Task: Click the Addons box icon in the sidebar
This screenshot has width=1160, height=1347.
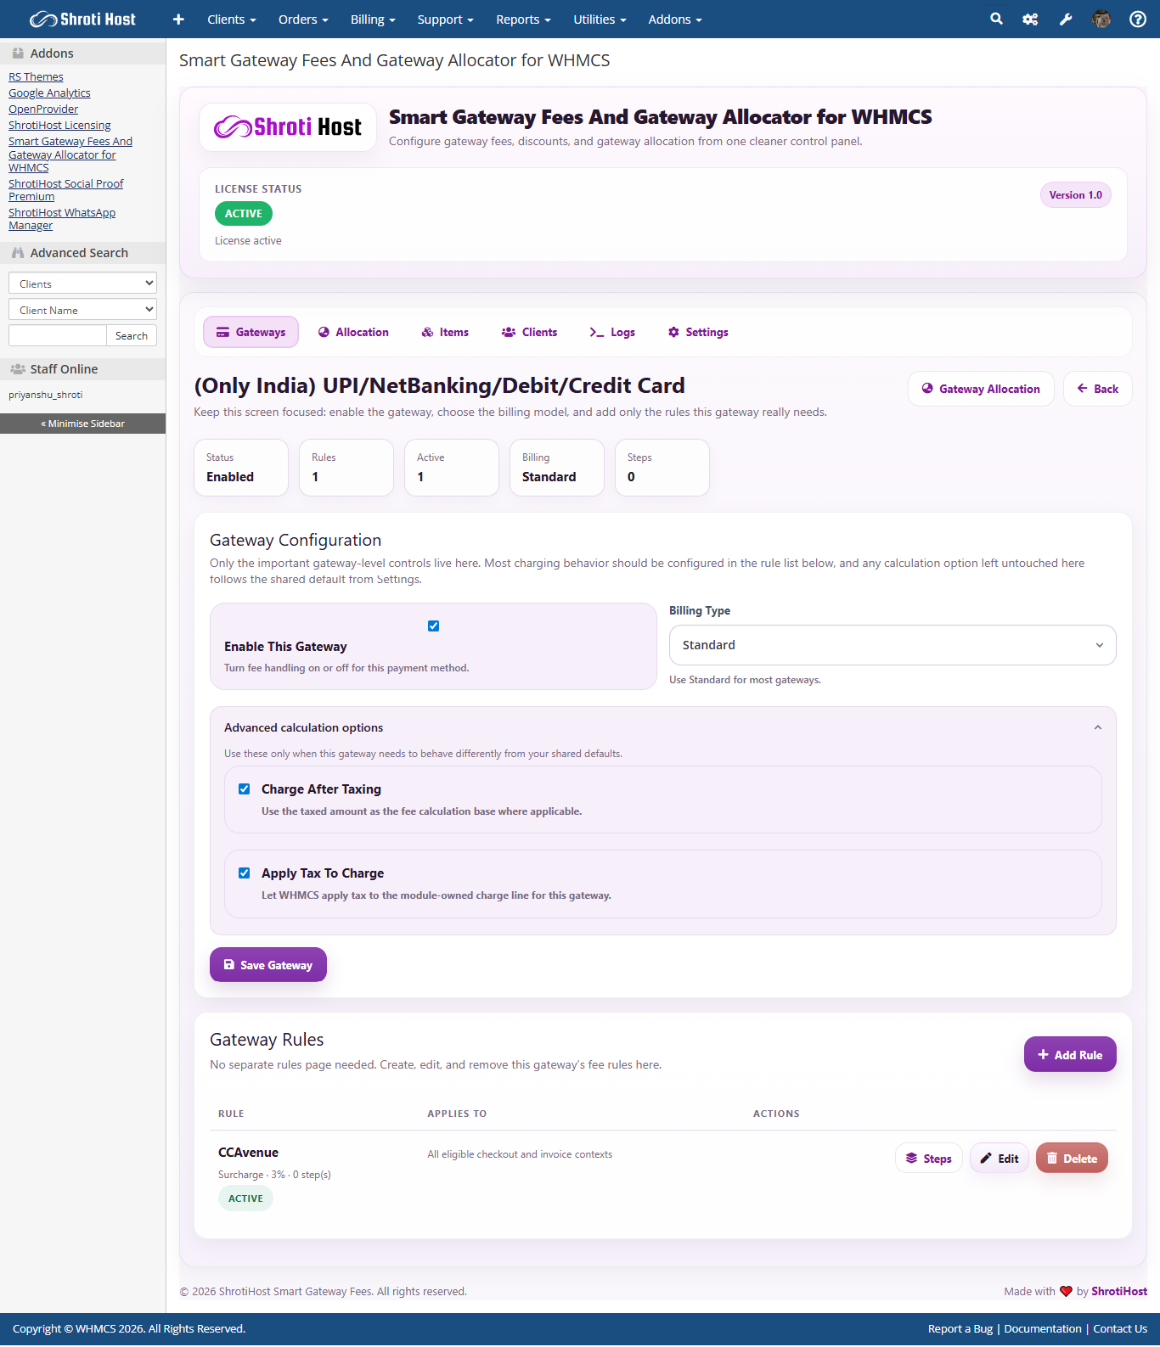Action: (18, 53)
